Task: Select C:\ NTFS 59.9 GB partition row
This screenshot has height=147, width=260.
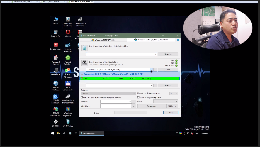Action: (130, 79)
